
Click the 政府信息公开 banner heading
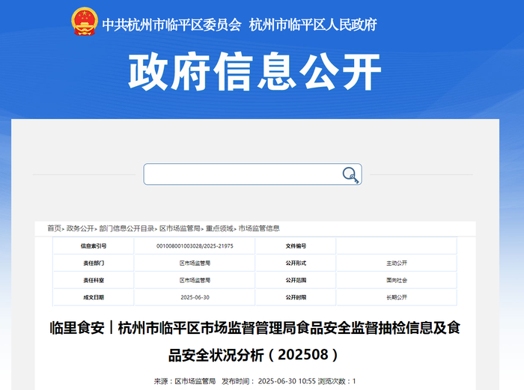pyautogui.click(x=255, y=72)
